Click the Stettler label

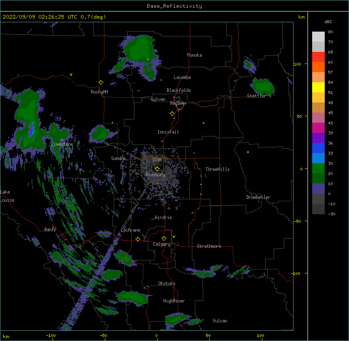(x=257, y=96)
